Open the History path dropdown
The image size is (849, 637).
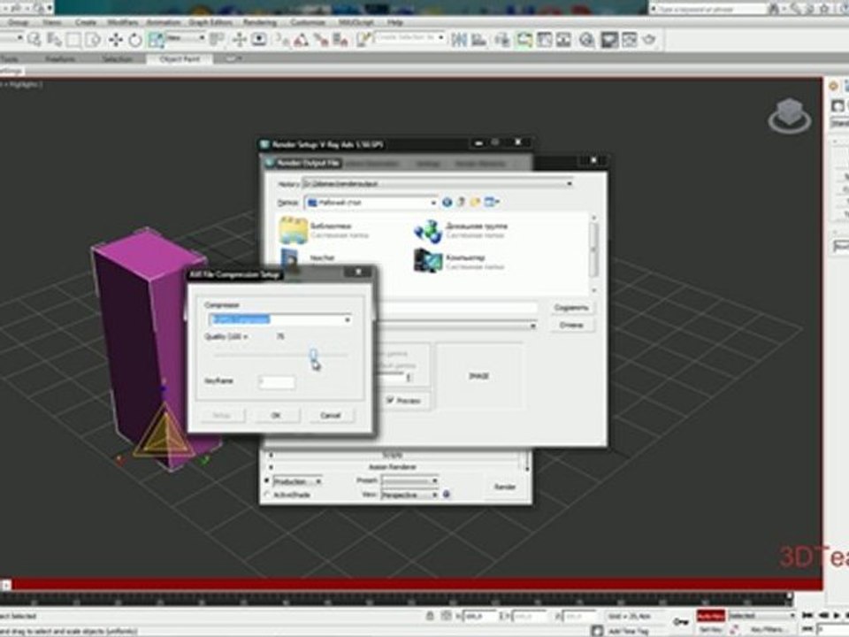[437, 184]
